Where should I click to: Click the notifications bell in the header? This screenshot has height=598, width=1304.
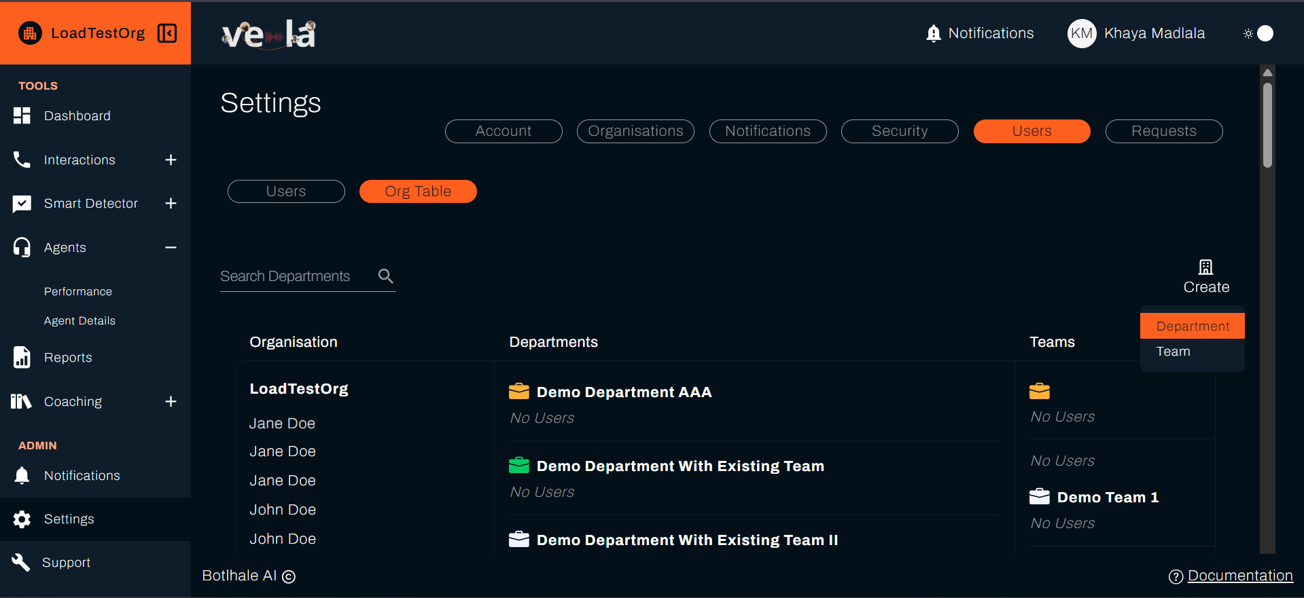[934, 33]
